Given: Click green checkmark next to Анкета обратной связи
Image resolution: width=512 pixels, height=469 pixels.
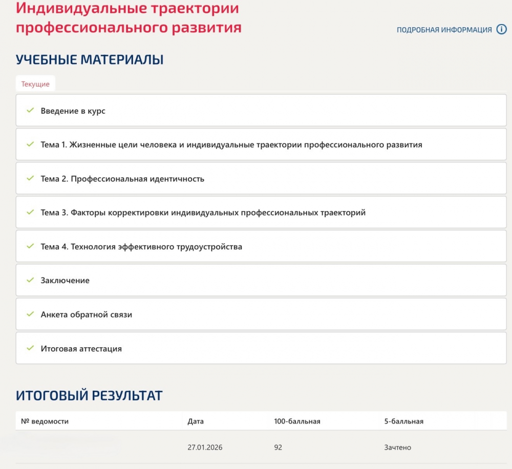Looking at the screenshot, I should [30, 314].
